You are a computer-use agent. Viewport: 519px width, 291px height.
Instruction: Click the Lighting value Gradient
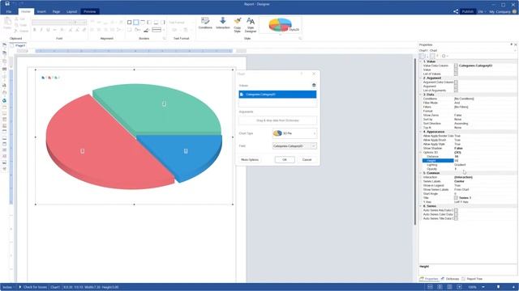[x=460, y=165]
